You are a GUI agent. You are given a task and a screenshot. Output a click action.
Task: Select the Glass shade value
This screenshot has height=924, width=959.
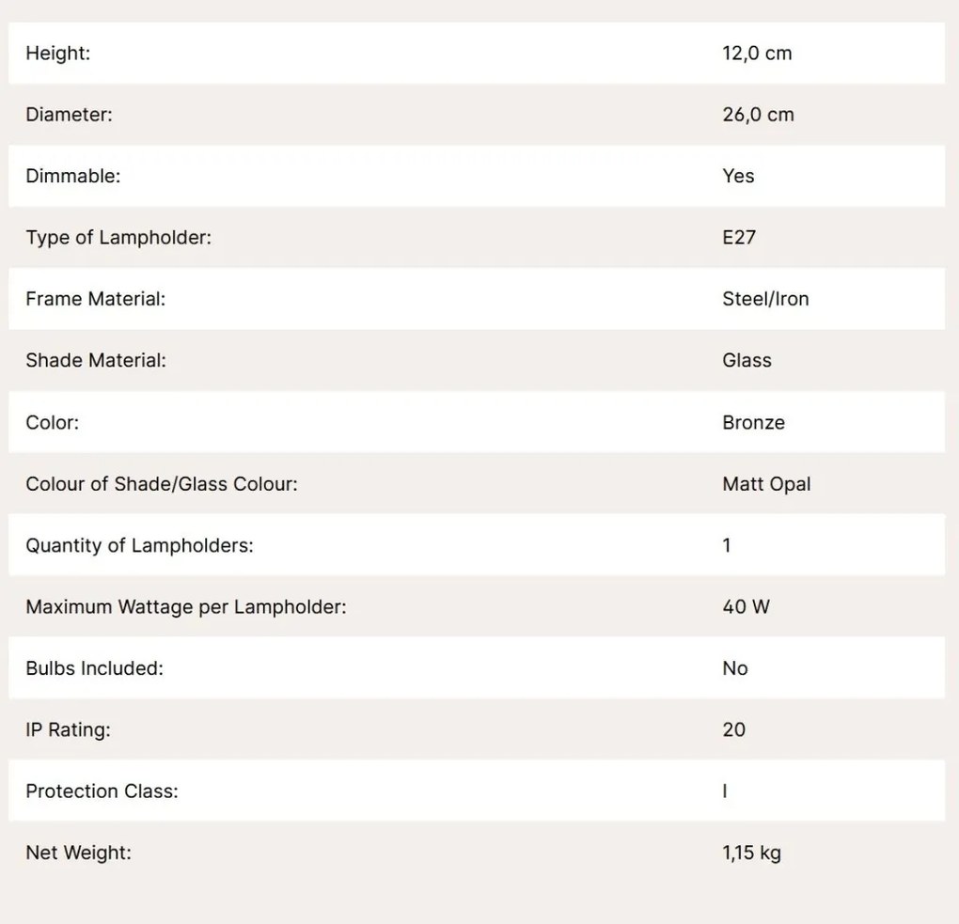click(x=747, y=360)
